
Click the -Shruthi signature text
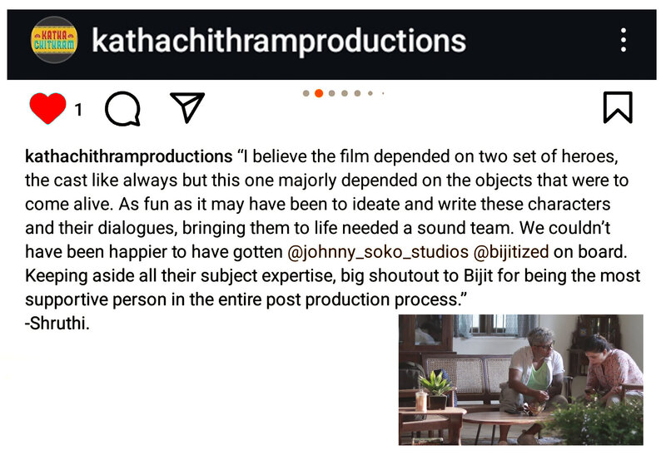click(57, 324)
